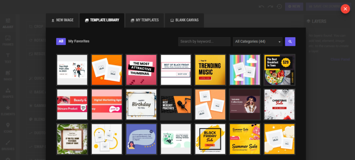Show All templates filter

(x=61, y=41)
